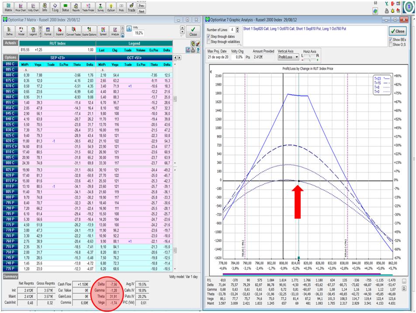Click the Expire Options icon
Image resolution: width=416 pixels, height=313 pixels.
pyautogui.click(x=89, y=31)
